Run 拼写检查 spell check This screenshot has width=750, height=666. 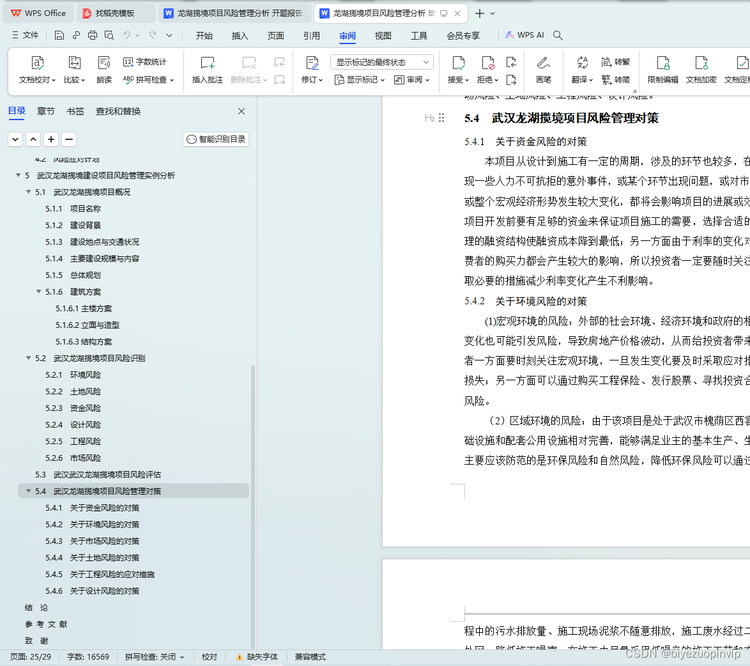(148, 79)
